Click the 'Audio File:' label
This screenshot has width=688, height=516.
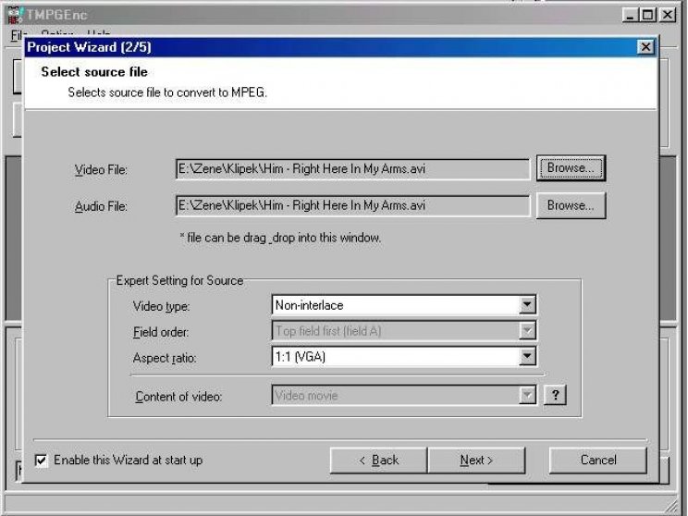tap(101, 206)
